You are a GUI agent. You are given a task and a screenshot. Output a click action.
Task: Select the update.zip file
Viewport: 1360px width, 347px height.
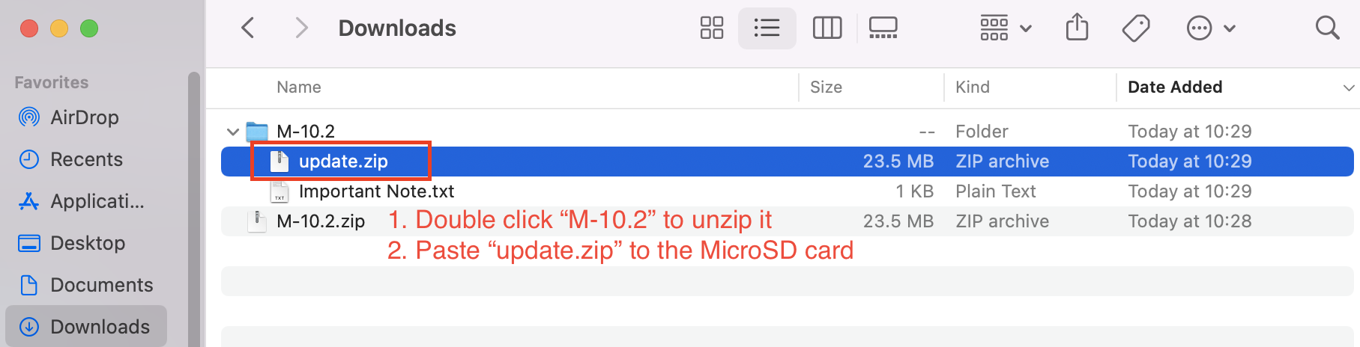(x=343, y=162)
